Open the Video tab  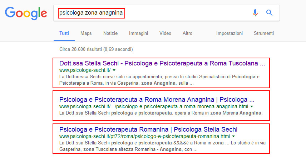pyautogui.click(x=165, y=33)
